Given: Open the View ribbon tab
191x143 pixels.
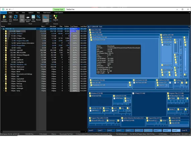Looking at the screenshot, I should (23, 13).
